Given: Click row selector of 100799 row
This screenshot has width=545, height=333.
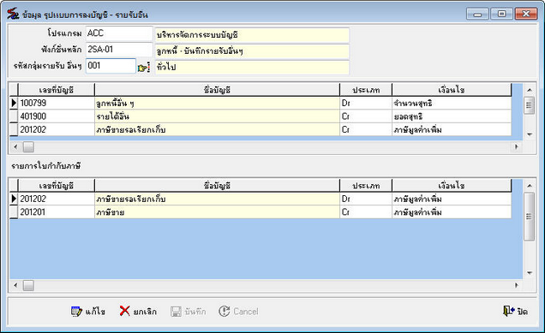Looking at the screenshot, I should coord(14,103).
